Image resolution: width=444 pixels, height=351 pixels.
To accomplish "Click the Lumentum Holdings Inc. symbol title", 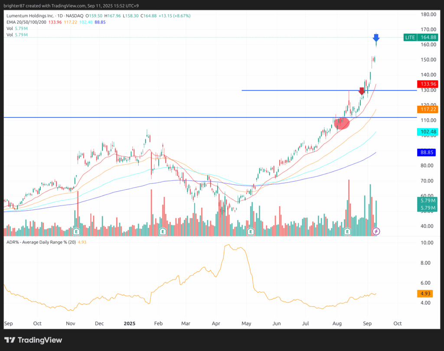I will coord(30,16).
